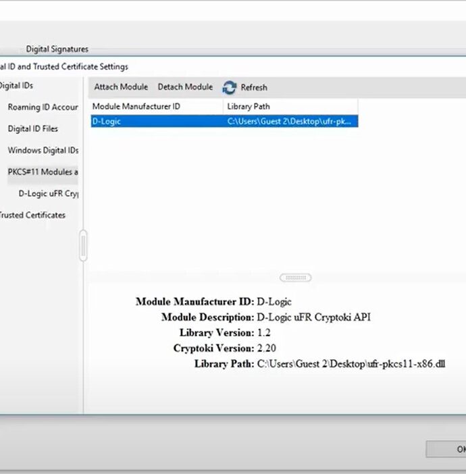Sort by Library Path column header
This screenshot has width=466, height=474.
(x=291, y=107)
